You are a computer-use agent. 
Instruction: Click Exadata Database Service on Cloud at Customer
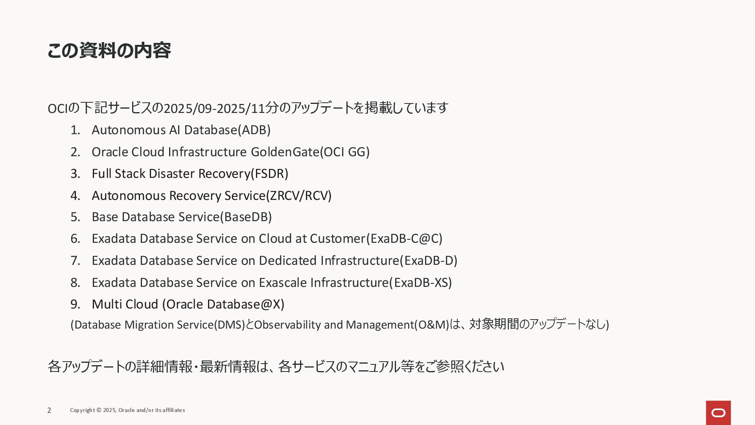pos(267,238)
